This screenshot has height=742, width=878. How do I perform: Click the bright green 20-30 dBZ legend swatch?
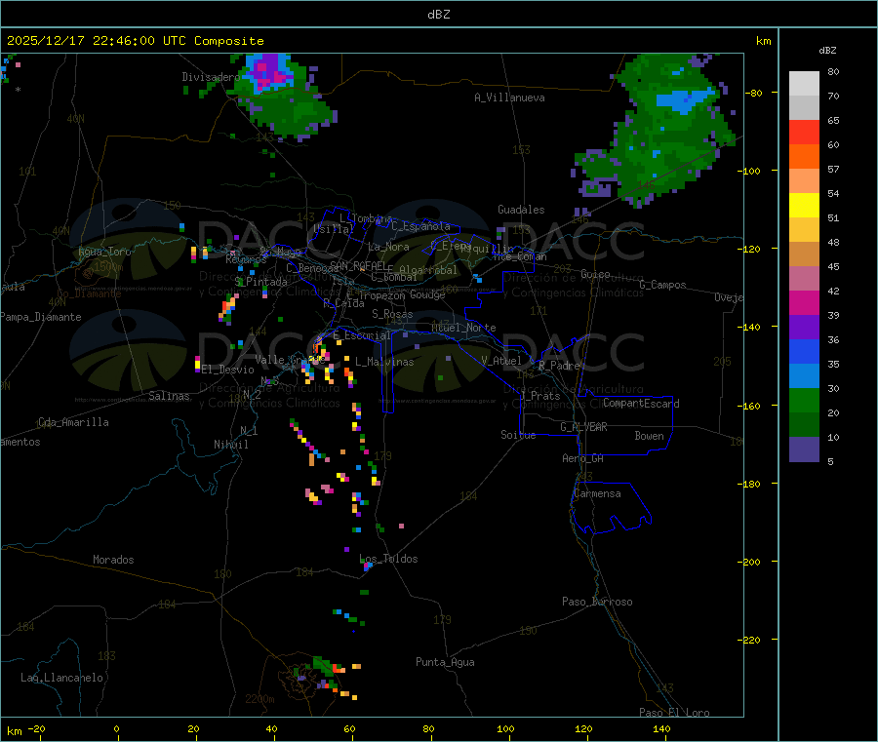[x=804, y=401]
